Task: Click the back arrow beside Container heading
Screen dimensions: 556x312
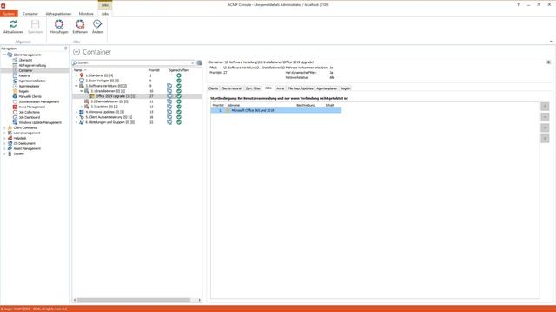Action: point(76,52)
